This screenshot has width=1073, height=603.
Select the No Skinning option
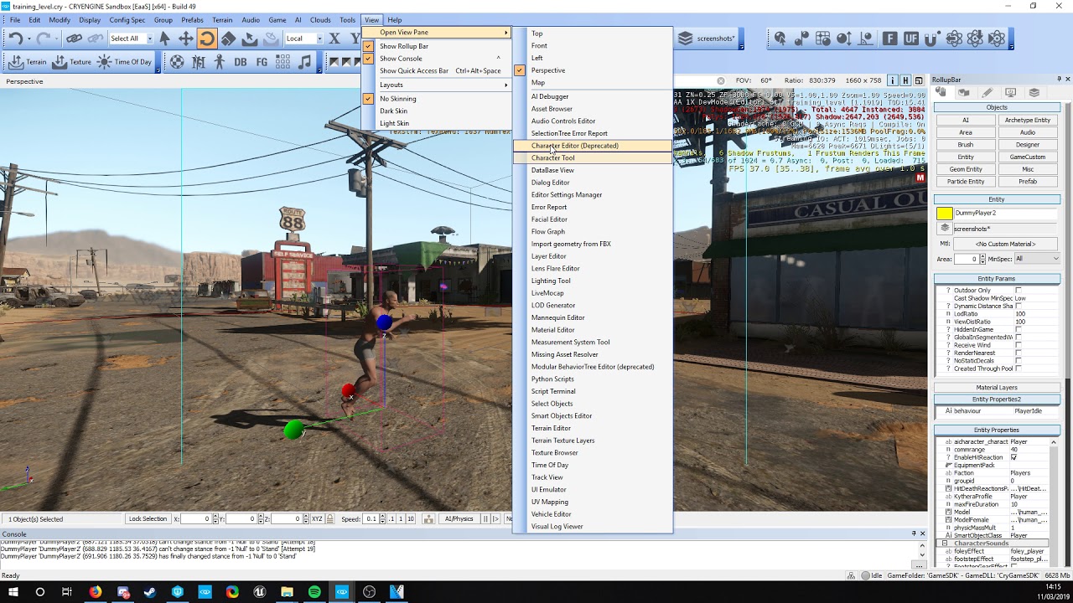437,99
